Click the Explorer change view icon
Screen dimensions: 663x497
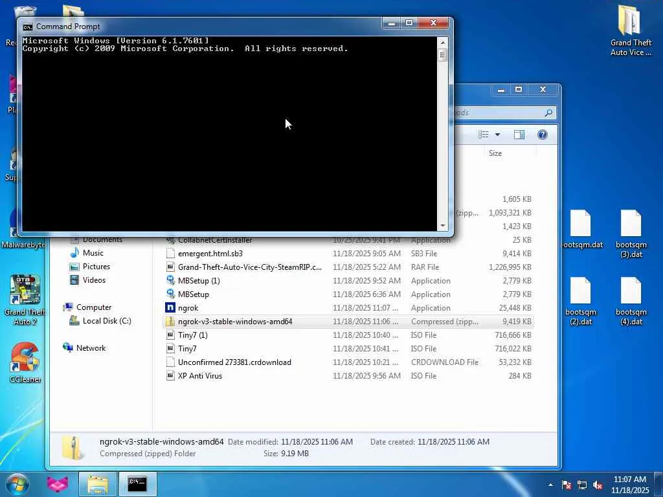coord(483,135)
